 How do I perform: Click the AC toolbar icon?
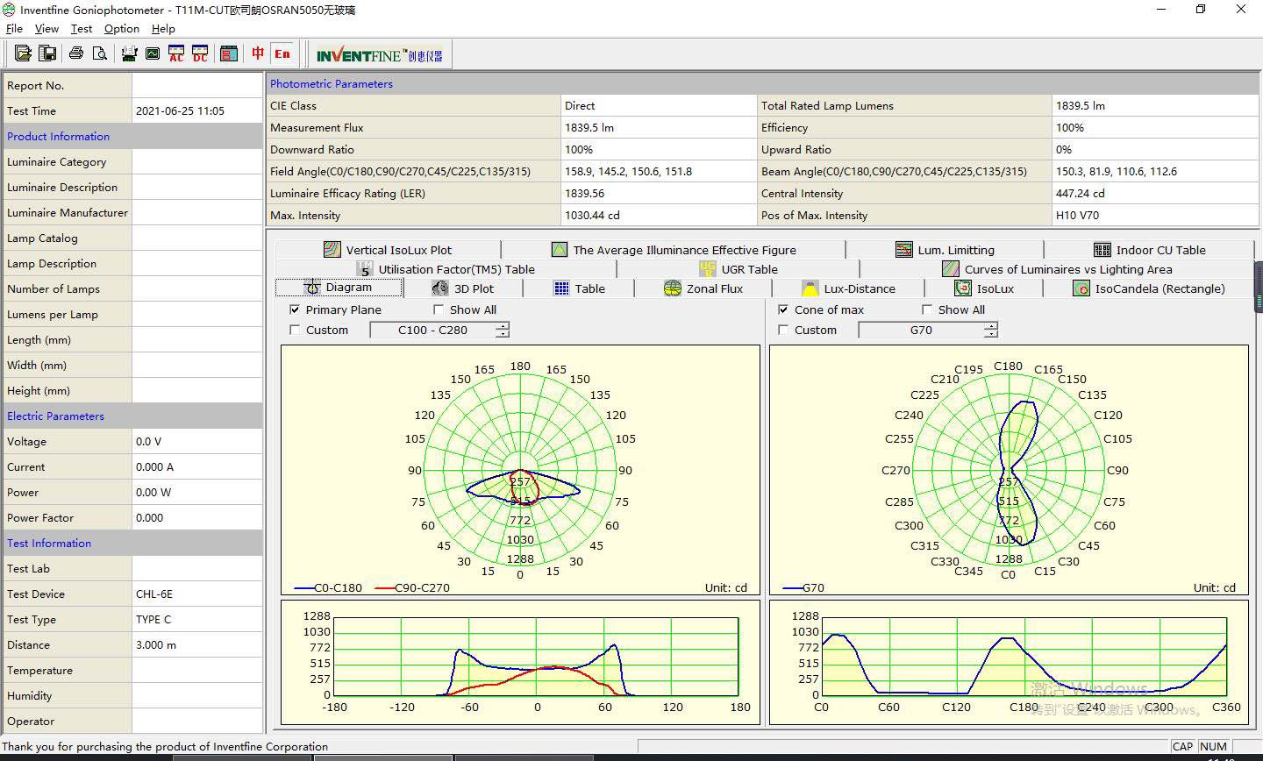click(176, 53)
